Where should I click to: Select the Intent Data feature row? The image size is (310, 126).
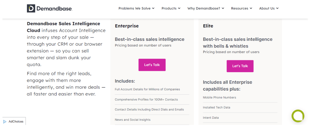click(240, 118)
